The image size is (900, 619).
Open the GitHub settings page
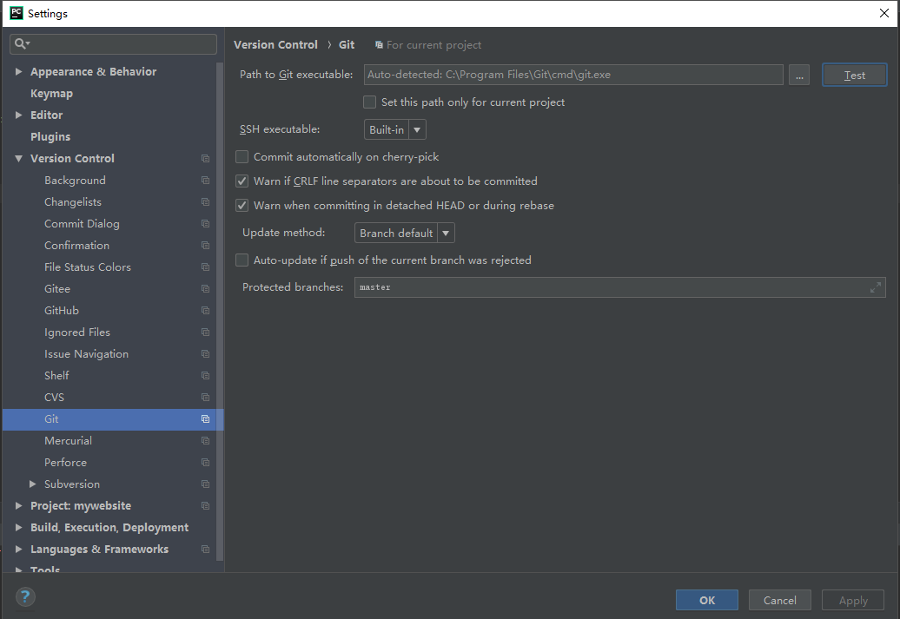click(x=62, y=310)
